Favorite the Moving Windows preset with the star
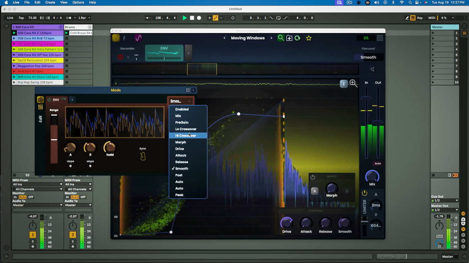The height and width of the screenshot is (263, 469). (308, 38)
